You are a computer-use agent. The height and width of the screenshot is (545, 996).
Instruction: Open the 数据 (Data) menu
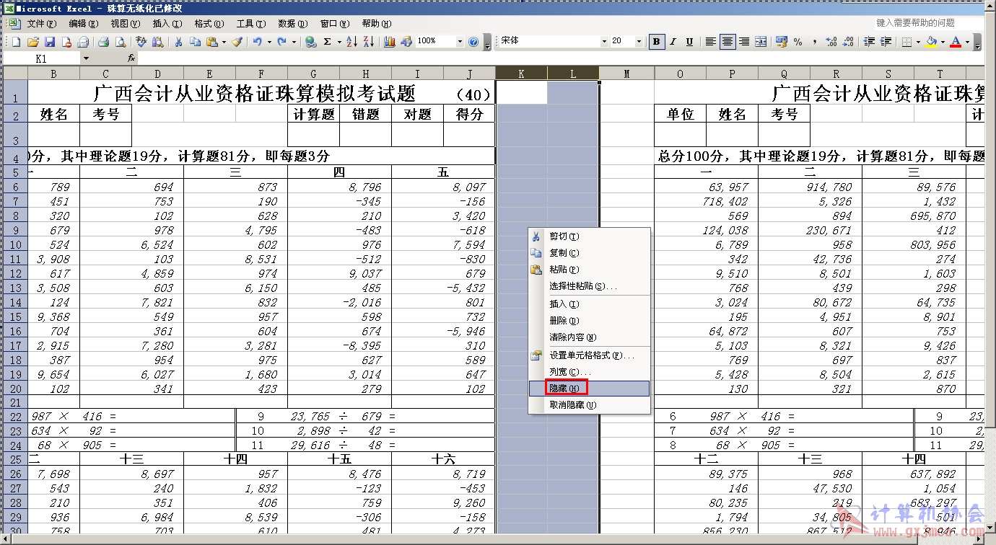[x=293, y=24]
